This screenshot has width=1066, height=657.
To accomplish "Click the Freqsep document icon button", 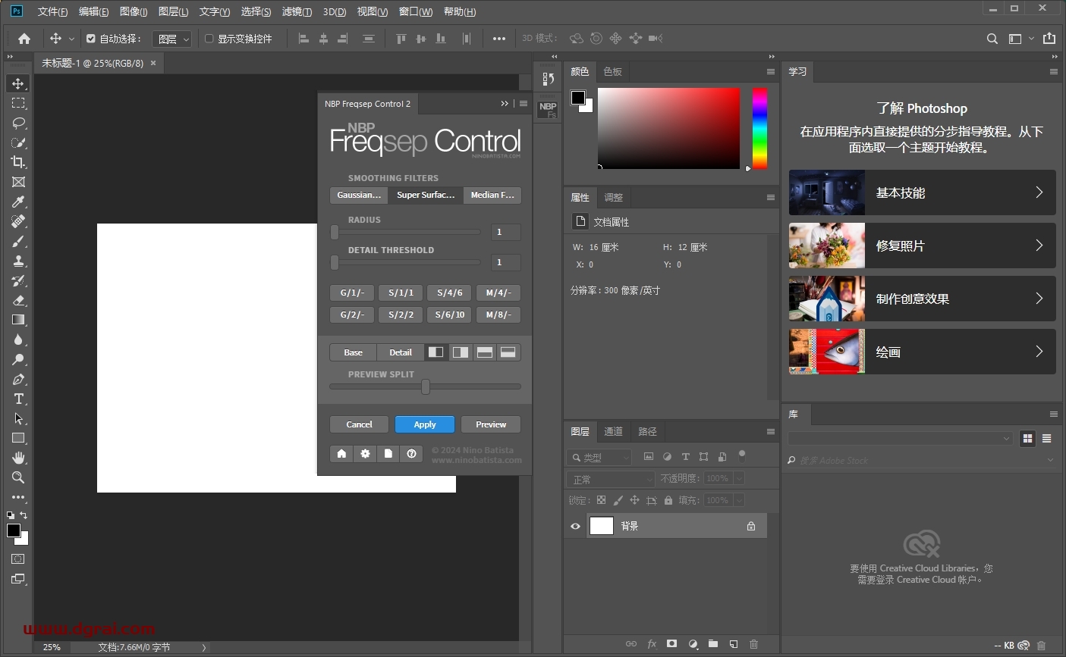I will (x=388, y=453).
